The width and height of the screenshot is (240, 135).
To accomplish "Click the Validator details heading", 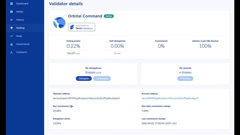I will point(66,4).
